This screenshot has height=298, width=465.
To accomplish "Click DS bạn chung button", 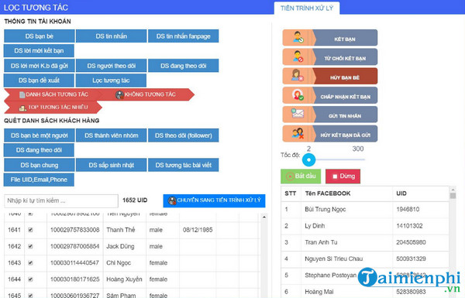I will 40,165.
